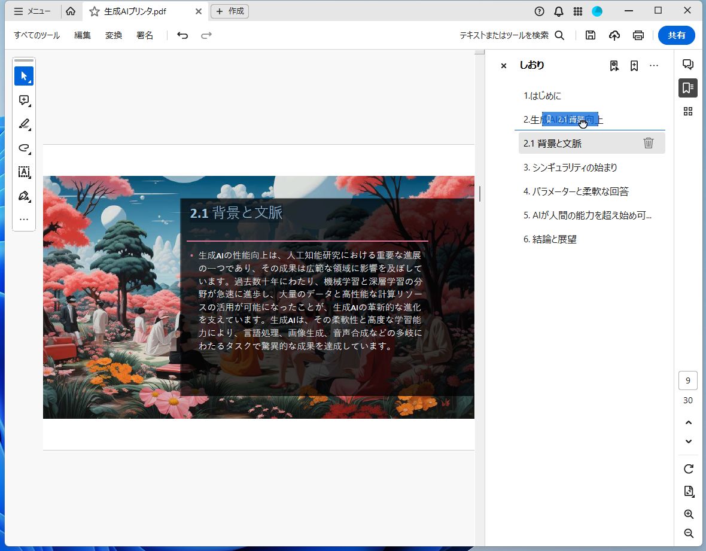The height and width of the screenshot is (551, 706).
Task: Select the 5. AIが人間の能力を超え始め bookmark
Action: pyautogui.click(x=592, y=215)
